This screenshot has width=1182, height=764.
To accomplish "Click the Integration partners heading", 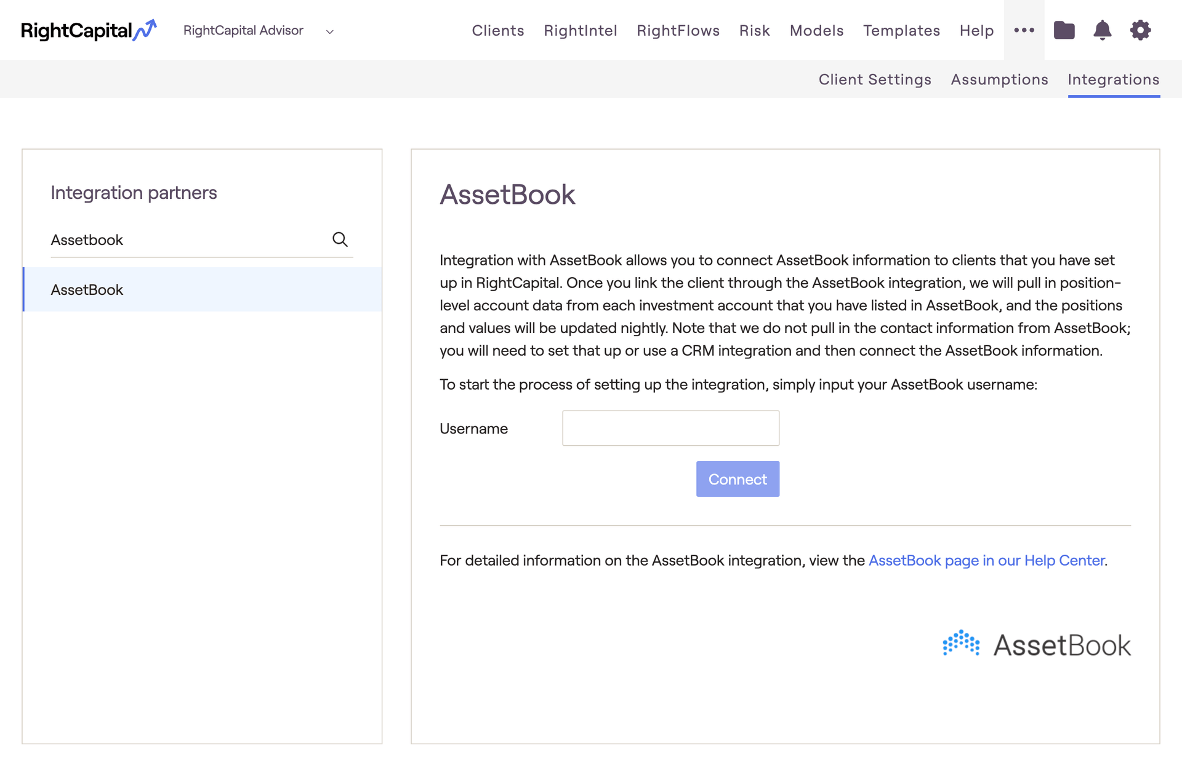I will coord(134,193).
